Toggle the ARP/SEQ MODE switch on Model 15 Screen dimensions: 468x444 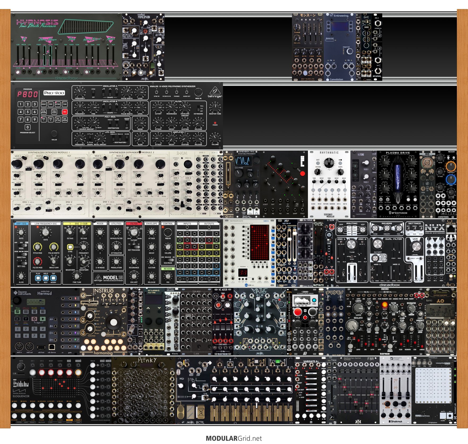(x=22, y=245)
